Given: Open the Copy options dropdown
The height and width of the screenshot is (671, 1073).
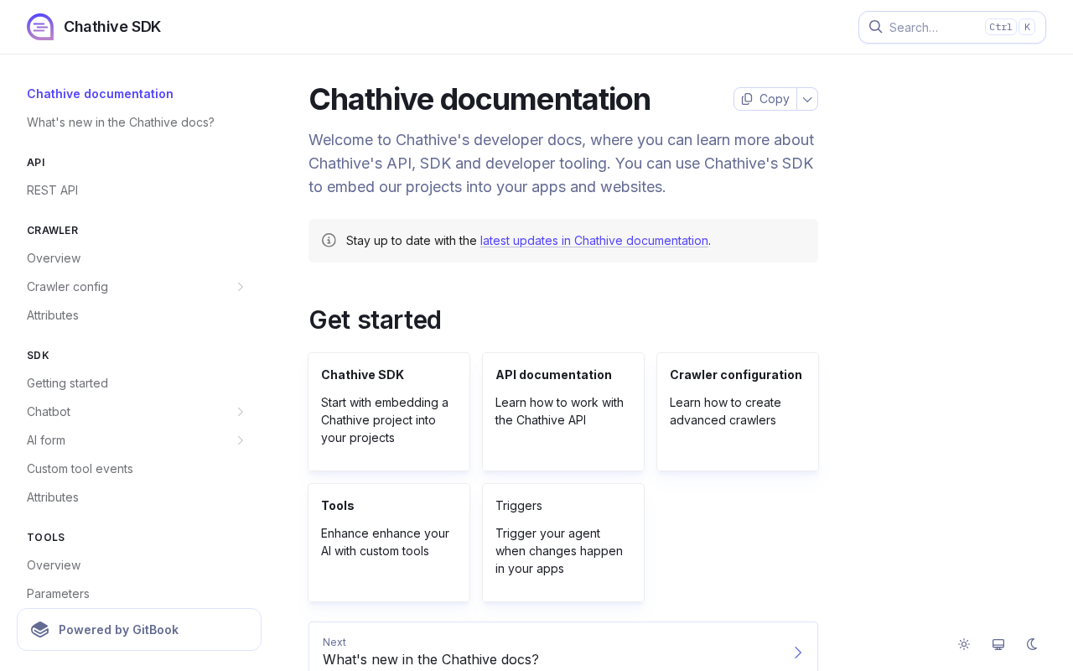Looking at the screenshot, I should 807,99.
